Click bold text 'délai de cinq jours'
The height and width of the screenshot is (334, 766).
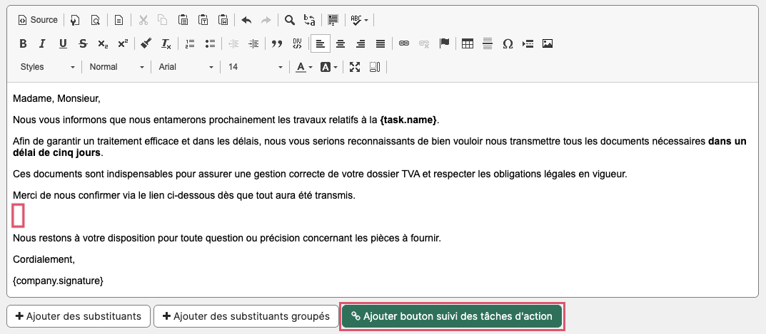coord(56,152)
